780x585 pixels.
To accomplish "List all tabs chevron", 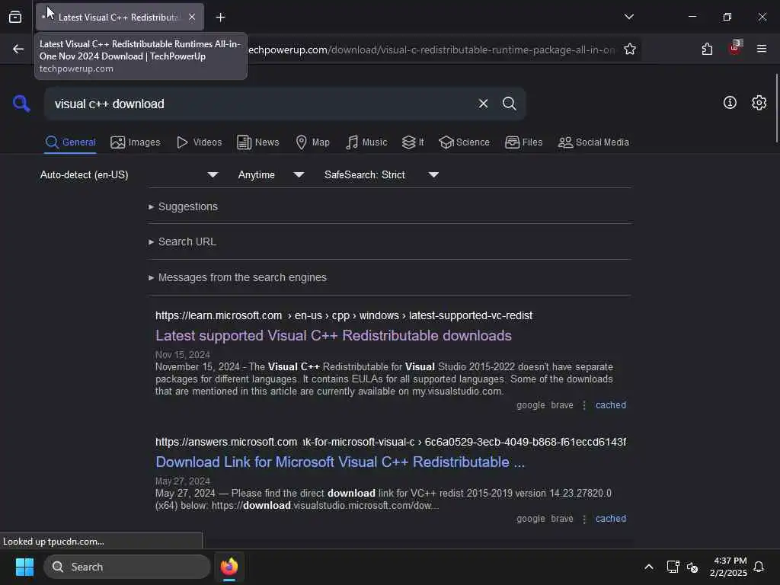I will click(628, 17).
